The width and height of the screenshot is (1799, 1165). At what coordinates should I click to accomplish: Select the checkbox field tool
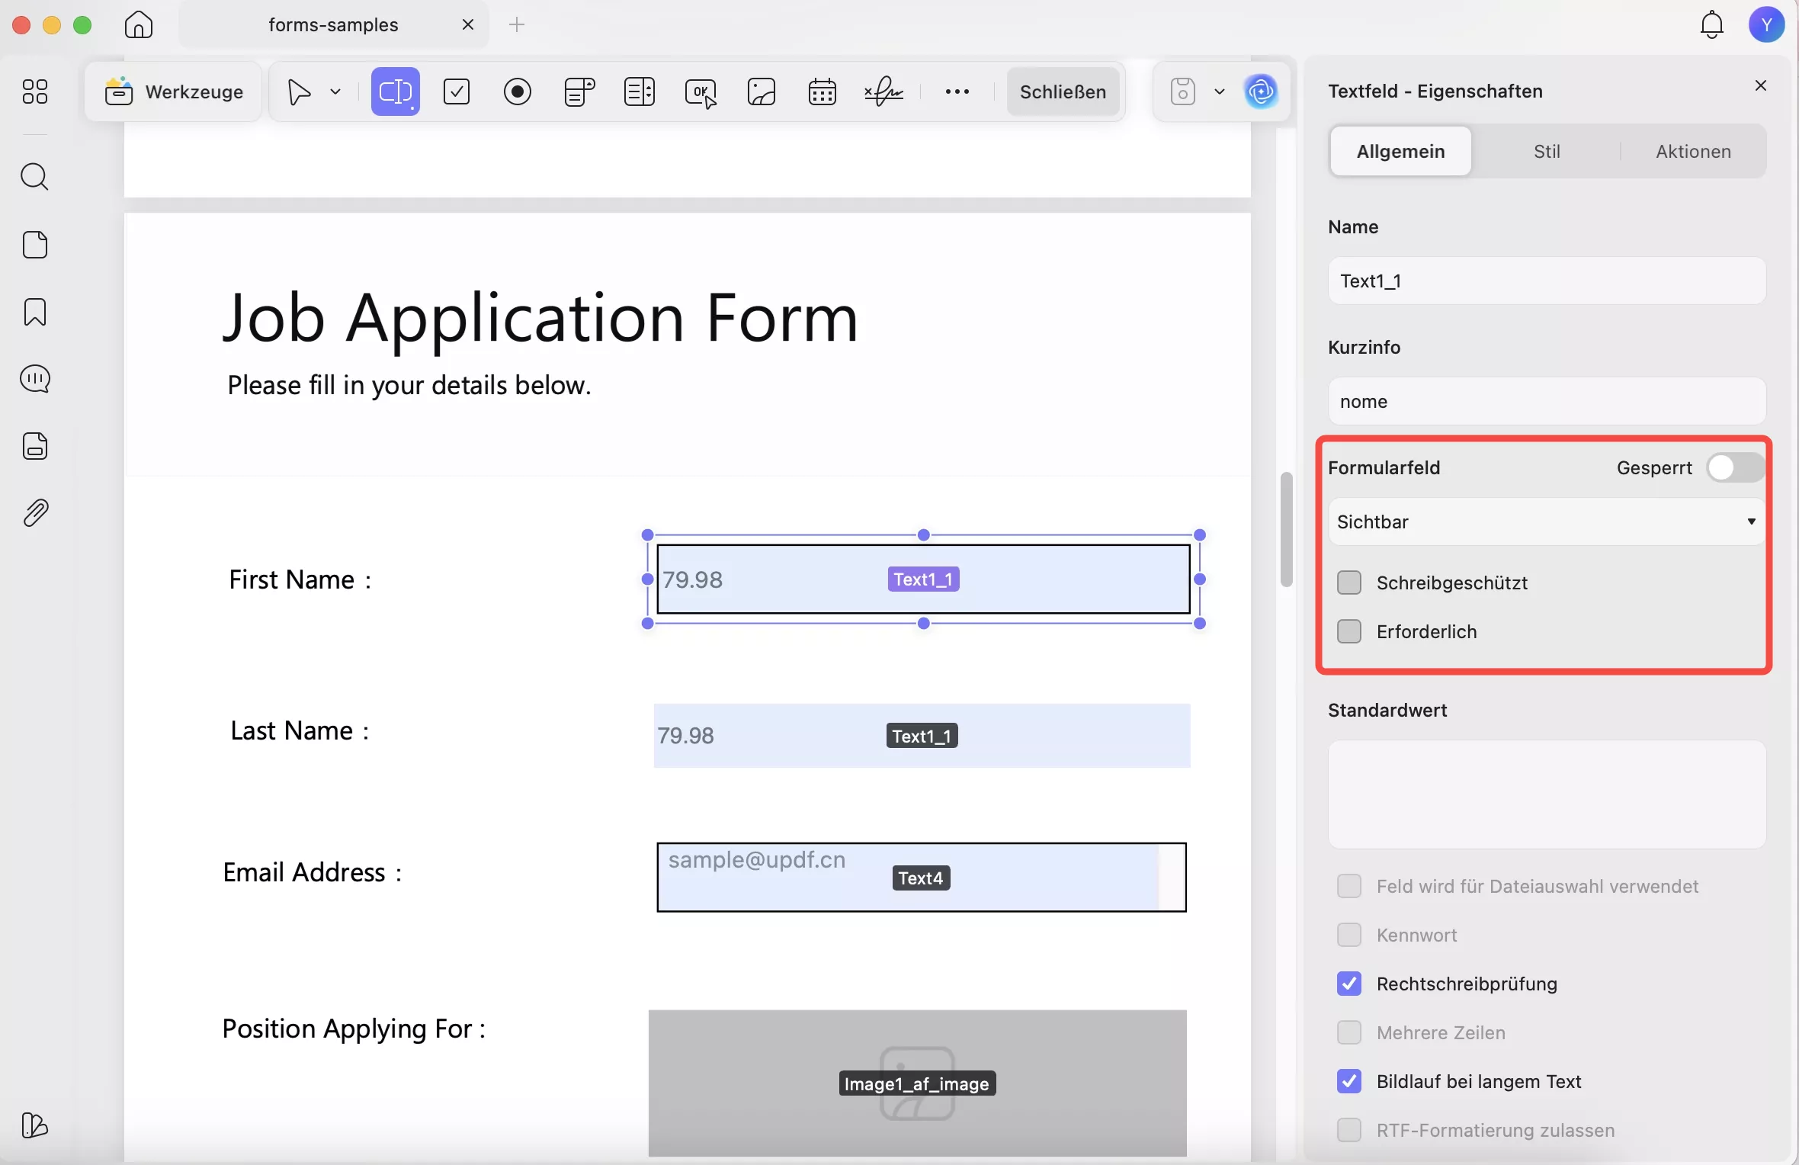coord(456,91)
